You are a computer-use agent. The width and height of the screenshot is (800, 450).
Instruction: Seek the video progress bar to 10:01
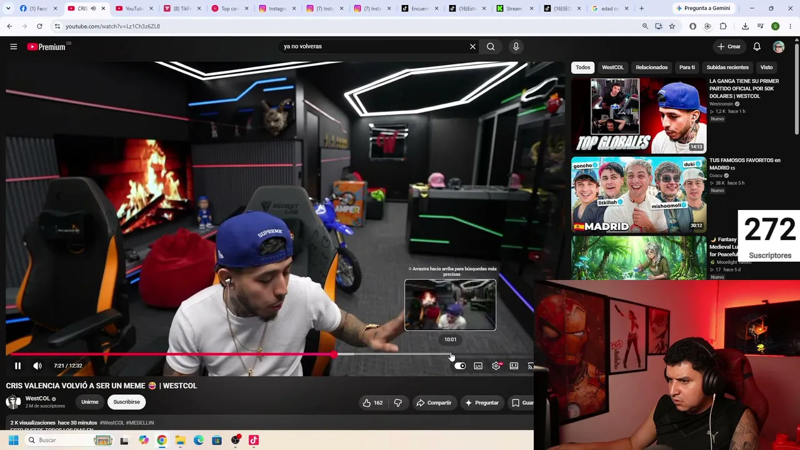pos(451,354)
